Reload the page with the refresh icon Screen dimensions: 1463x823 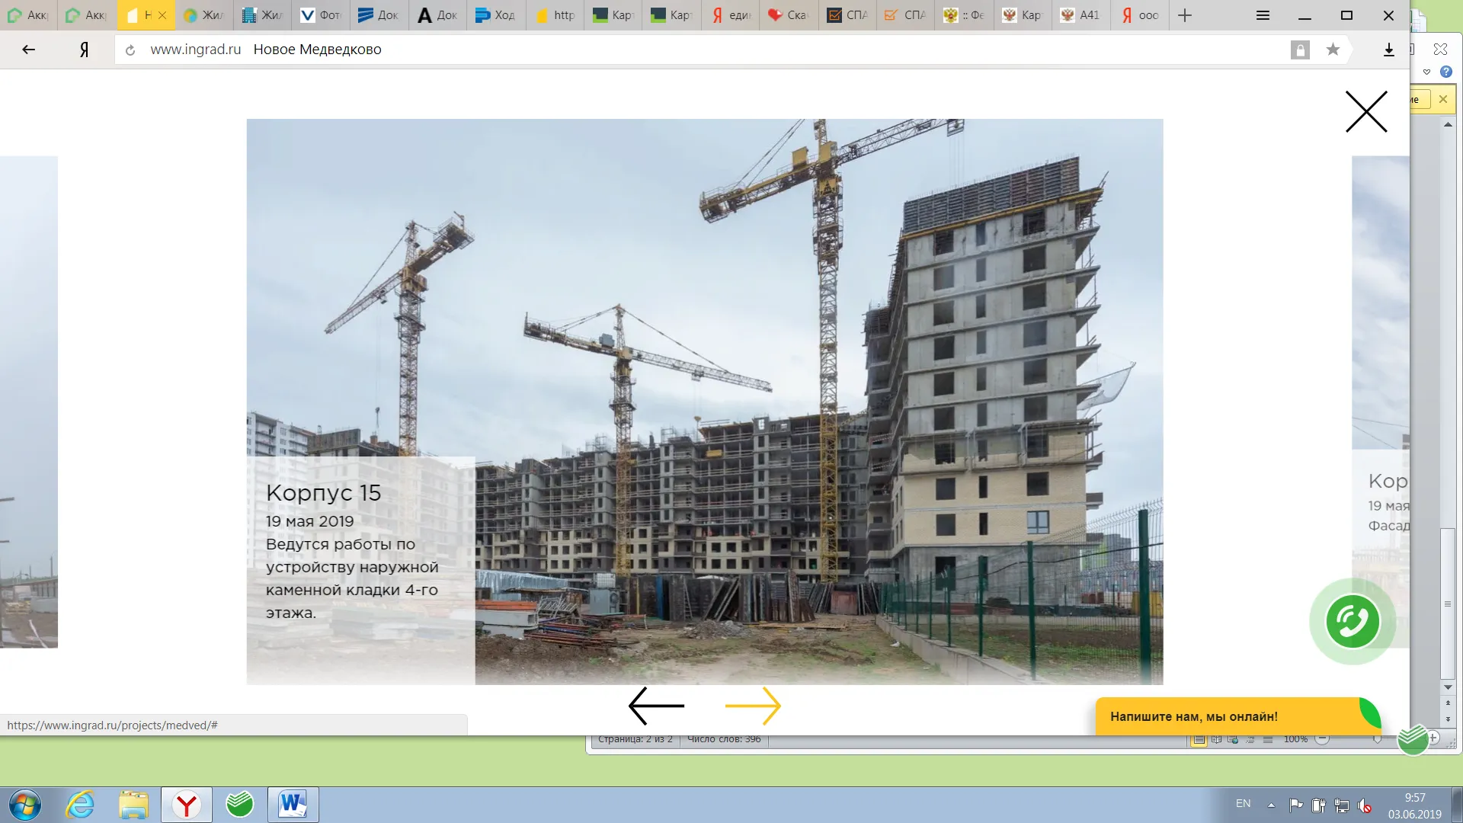click(x=130, y=50)
